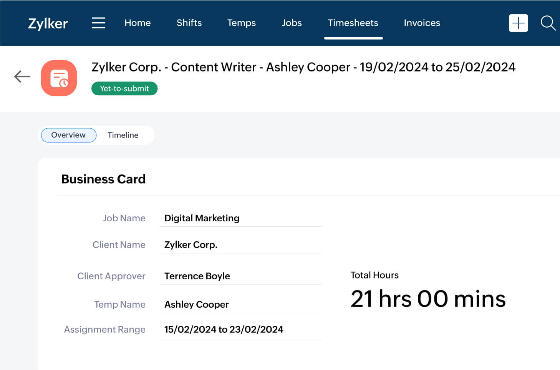Select the Client Approver Terrence Boyle field
The height and width of the screenshot is (370, 560).
[x=240, y=276]
